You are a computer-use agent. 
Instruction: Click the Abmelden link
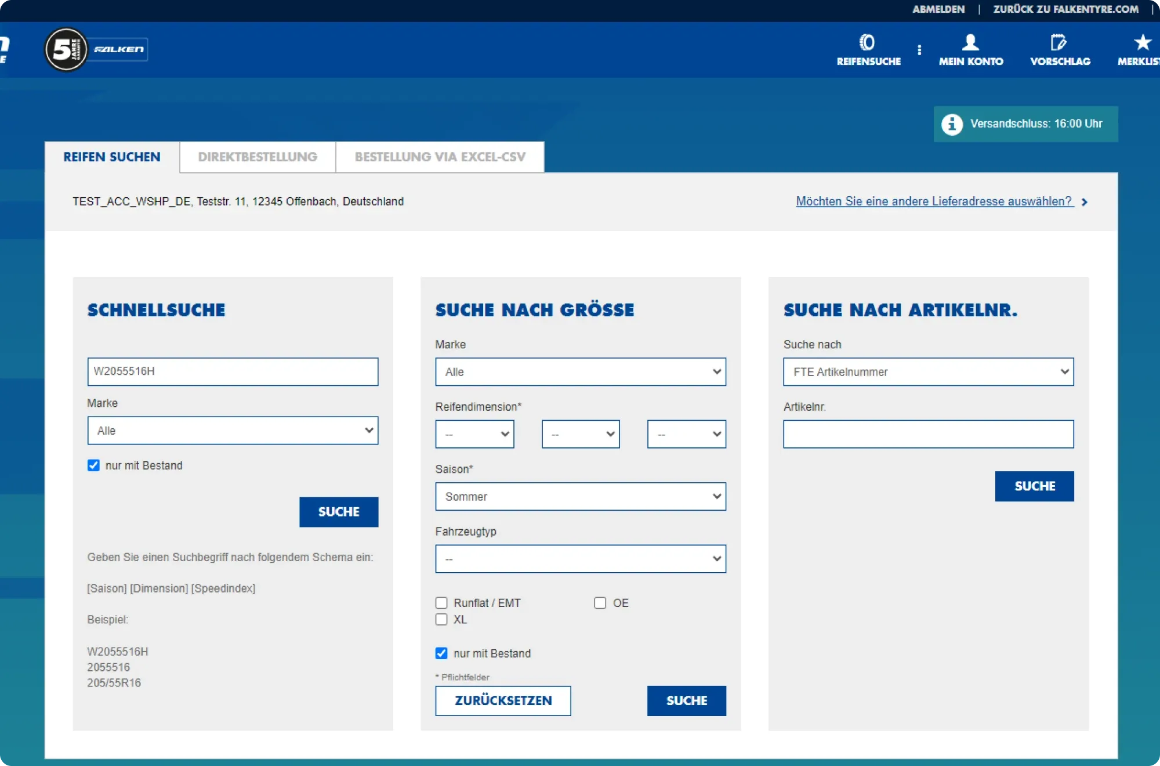click(x=938, y=9)
